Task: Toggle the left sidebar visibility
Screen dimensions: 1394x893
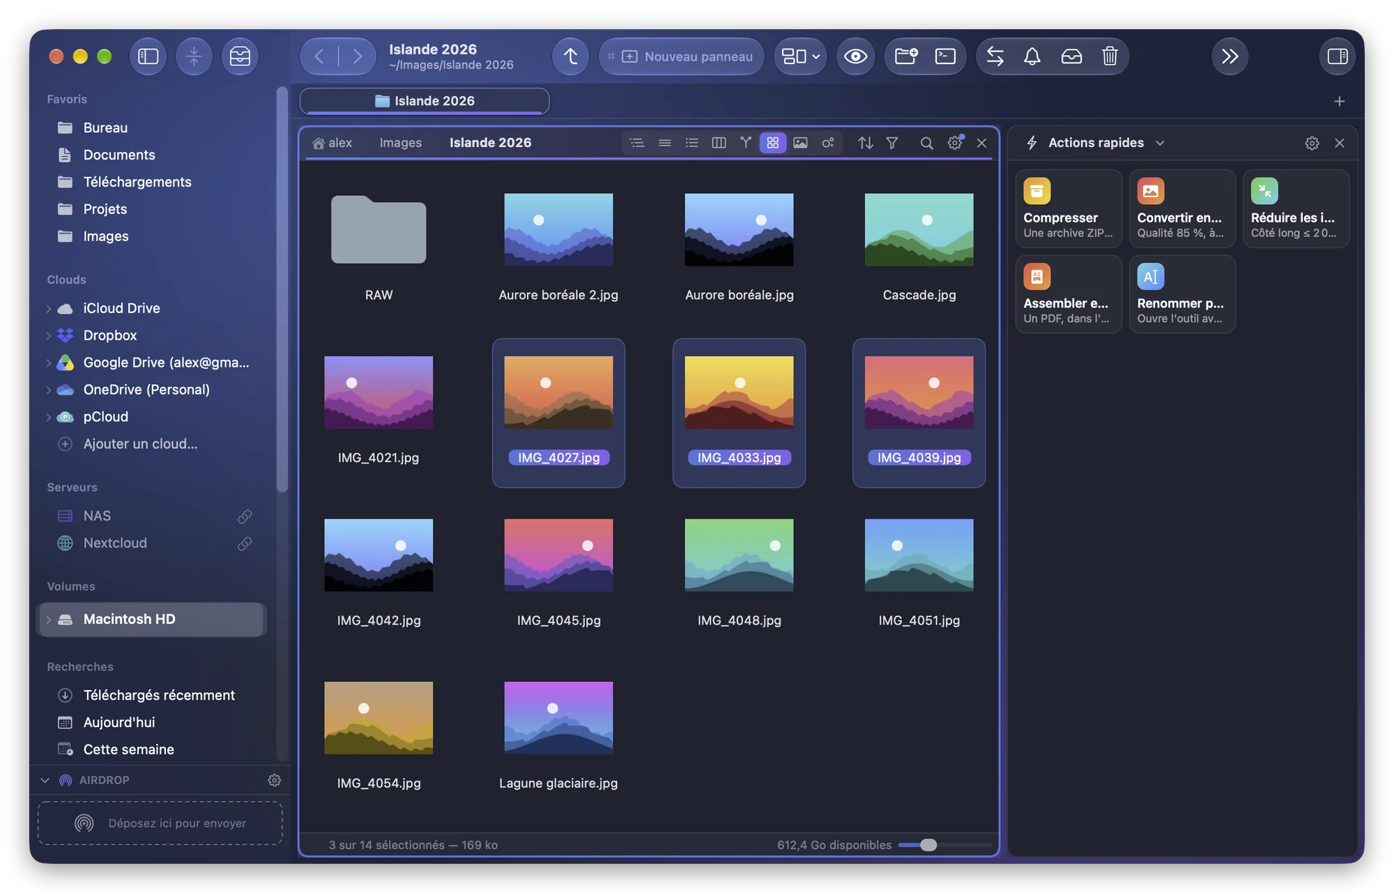Action: tap(148, 56)
